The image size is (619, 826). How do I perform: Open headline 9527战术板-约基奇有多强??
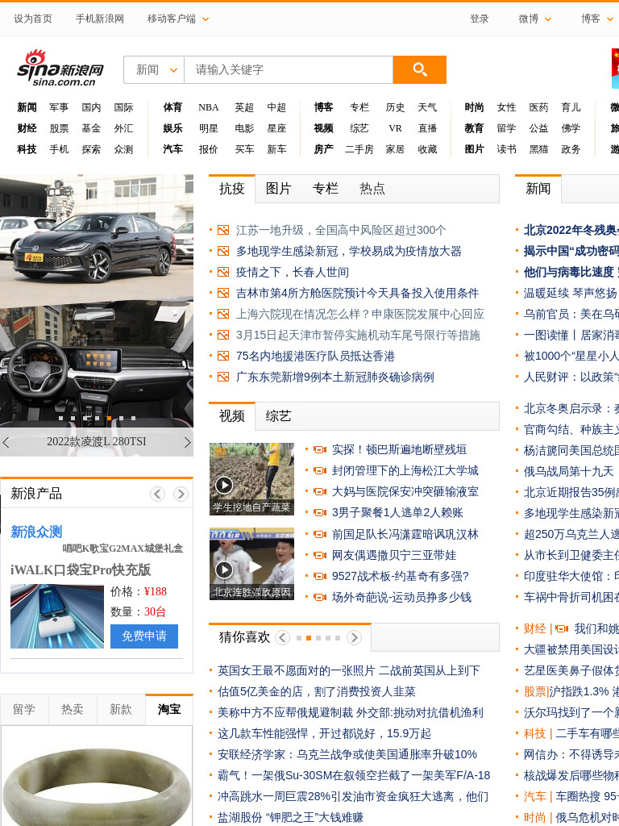coord(401,577)
